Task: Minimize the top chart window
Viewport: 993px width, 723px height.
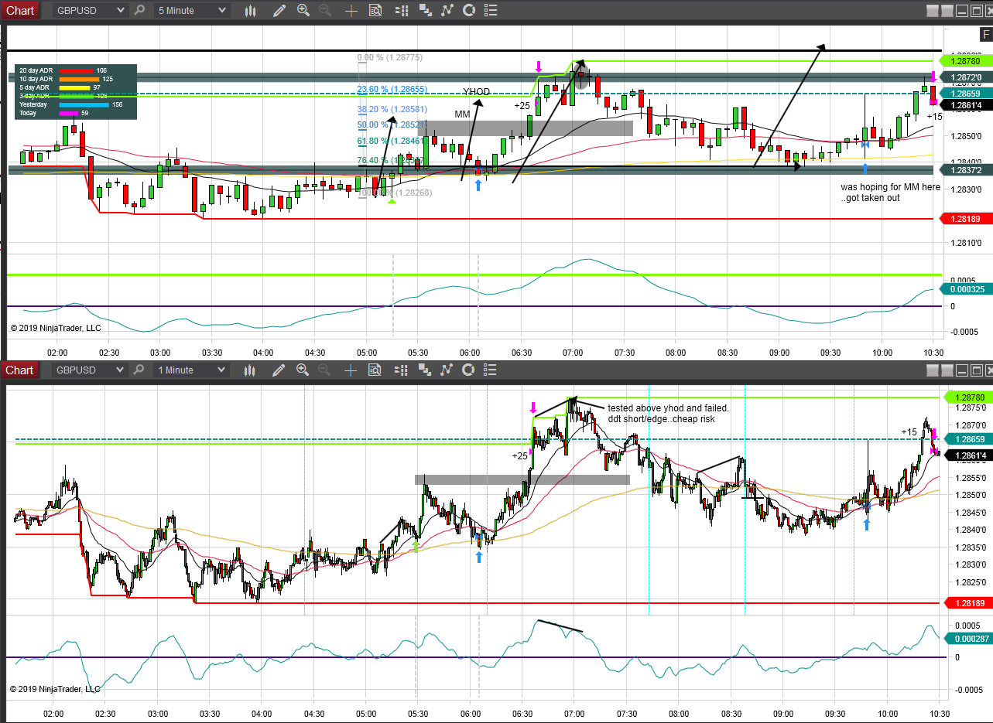Action: pyautogui.click(x=962, y=10)
